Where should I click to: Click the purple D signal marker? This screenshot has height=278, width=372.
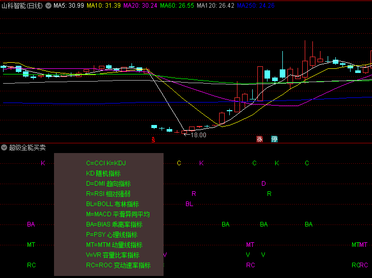click(x=263, y=184)
